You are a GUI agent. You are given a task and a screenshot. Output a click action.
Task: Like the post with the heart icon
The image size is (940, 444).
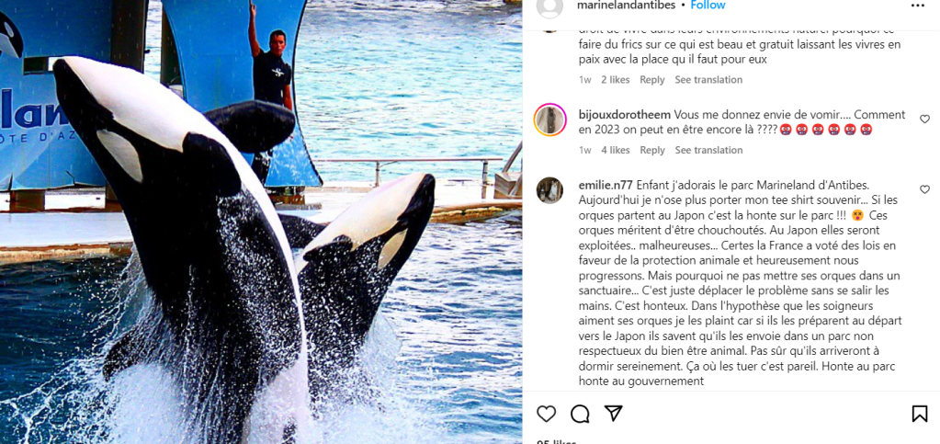coord(546,414)
